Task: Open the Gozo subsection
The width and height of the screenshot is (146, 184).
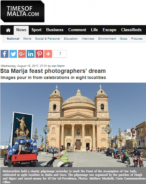Action: point(124,39)
